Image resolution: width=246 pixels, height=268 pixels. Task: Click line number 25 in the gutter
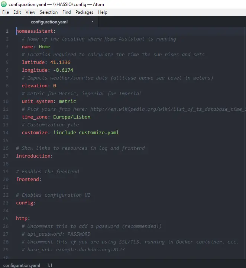point(6,219)
